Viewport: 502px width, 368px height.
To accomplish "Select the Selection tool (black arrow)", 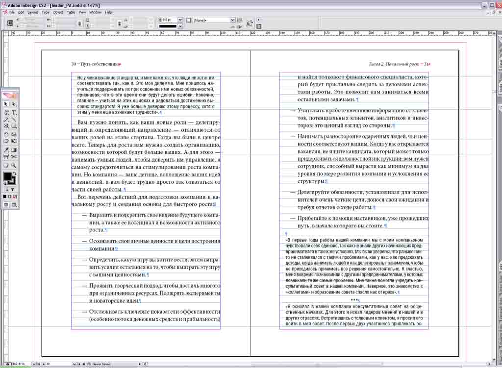I will coord(6,104).
